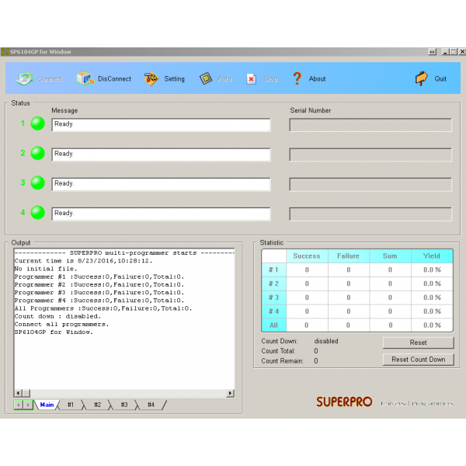
Task: Click the green status light for programmer 3
Action: tap(37, 183)
